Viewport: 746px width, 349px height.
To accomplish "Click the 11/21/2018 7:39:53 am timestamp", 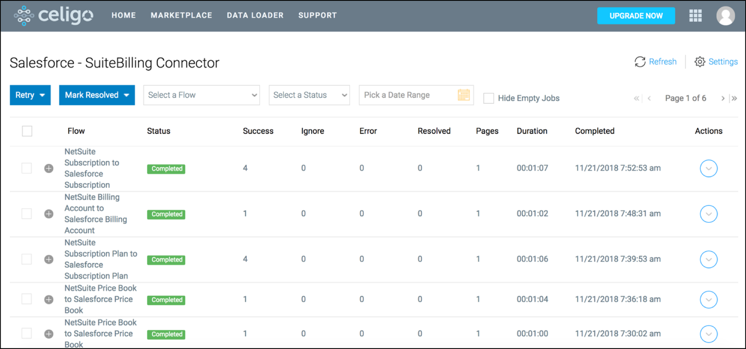I will pos(618,259).
